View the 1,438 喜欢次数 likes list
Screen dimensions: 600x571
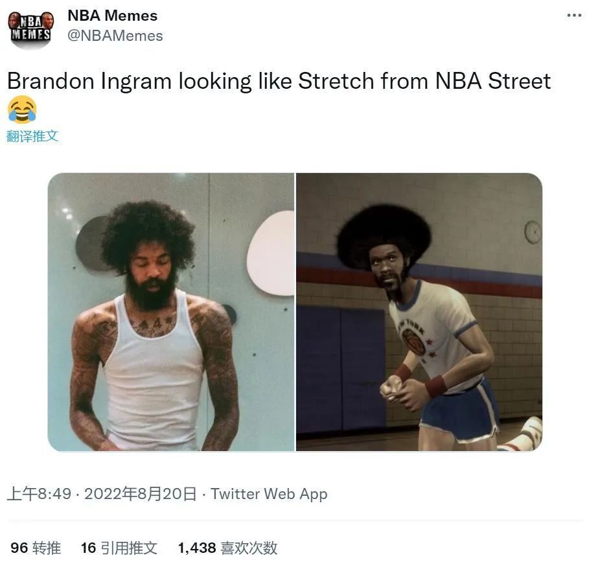[227, 548]
